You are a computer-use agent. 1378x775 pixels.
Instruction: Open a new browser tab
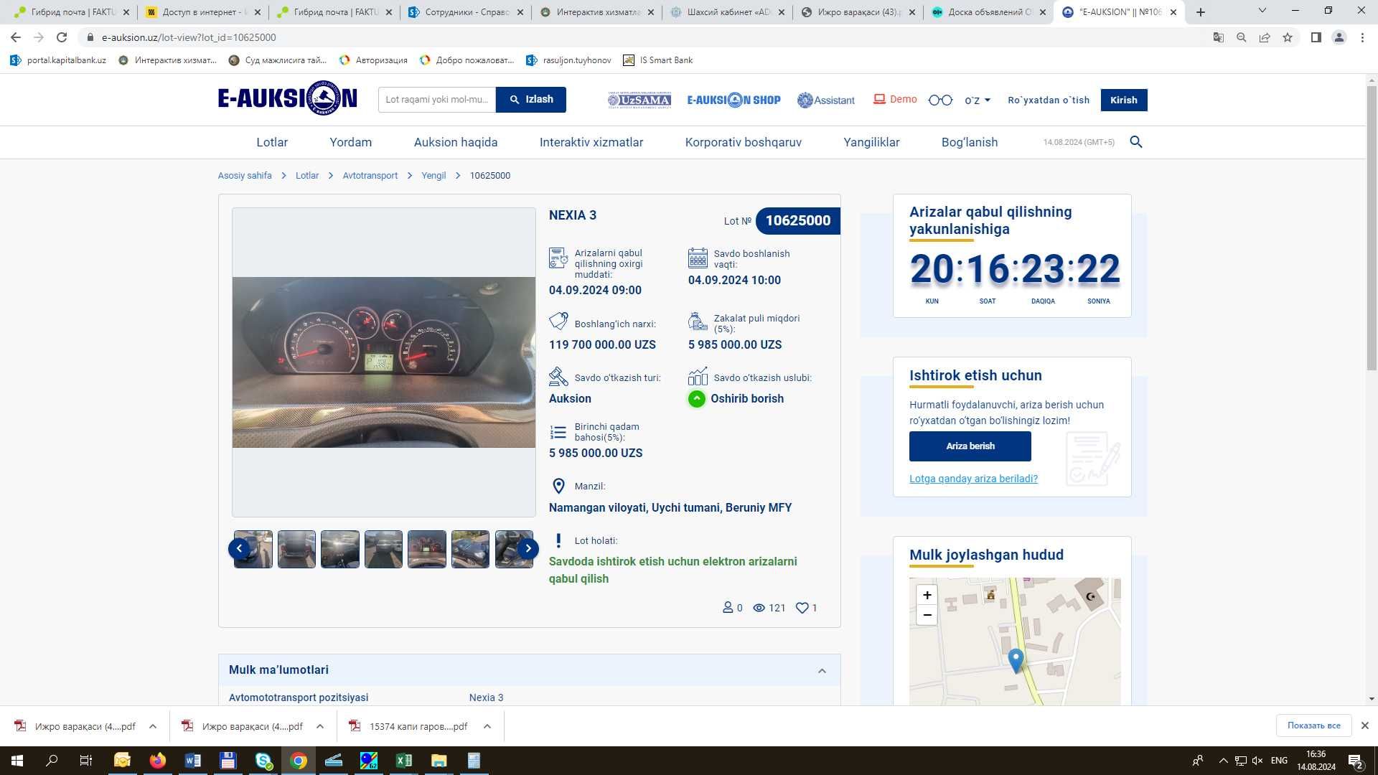point(1201,12)
